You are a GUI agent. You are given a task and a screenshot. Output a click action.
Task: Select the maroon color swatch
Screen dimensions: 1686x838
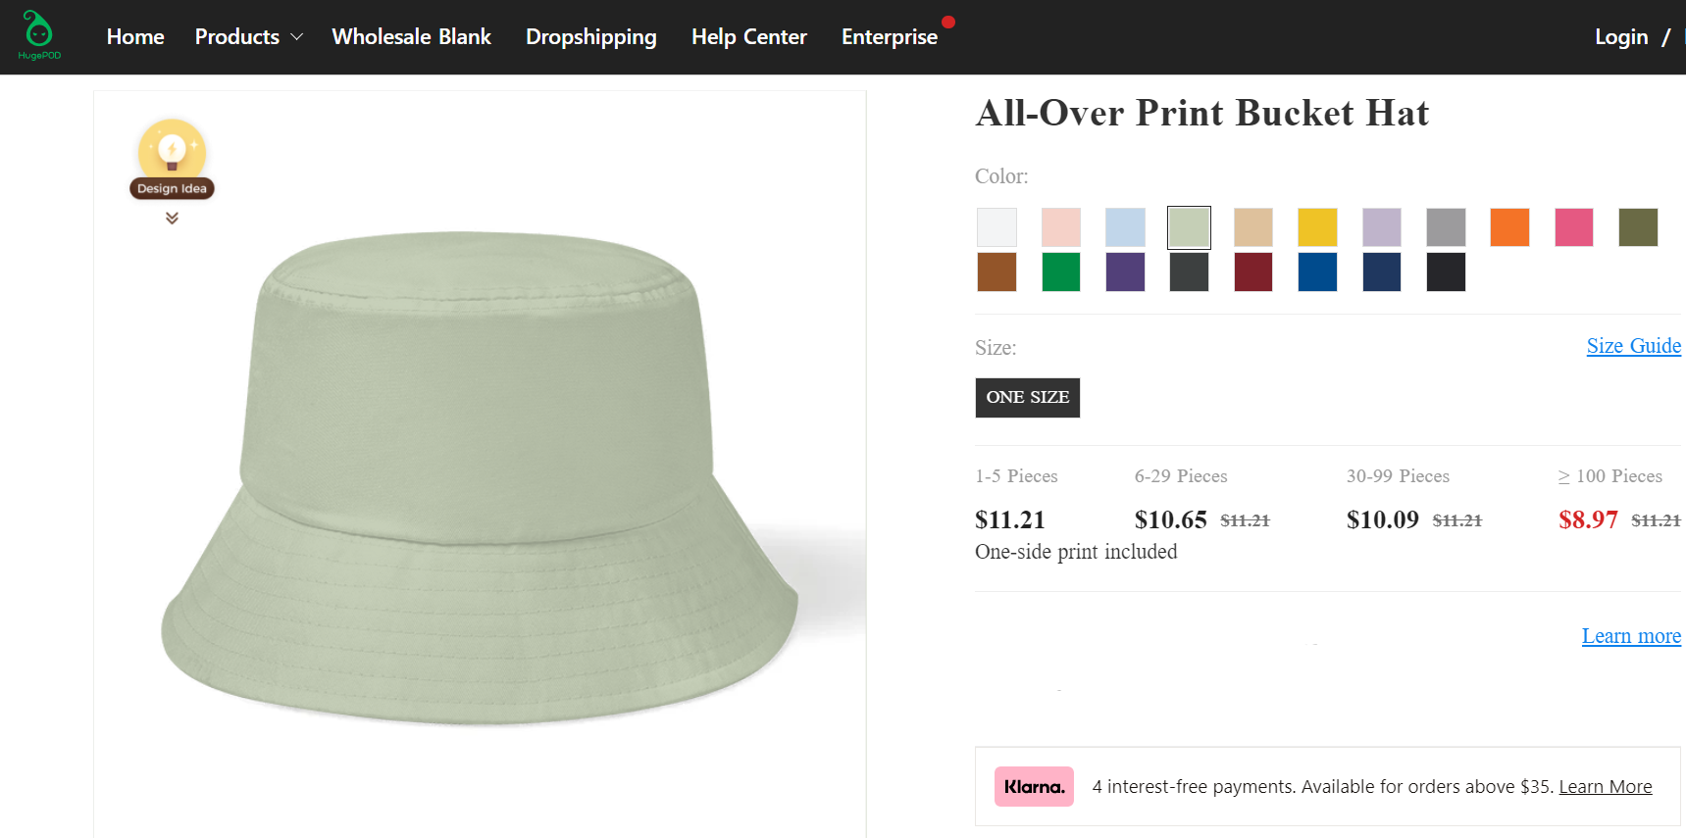pyautogui.click(x=1252, y=271)
